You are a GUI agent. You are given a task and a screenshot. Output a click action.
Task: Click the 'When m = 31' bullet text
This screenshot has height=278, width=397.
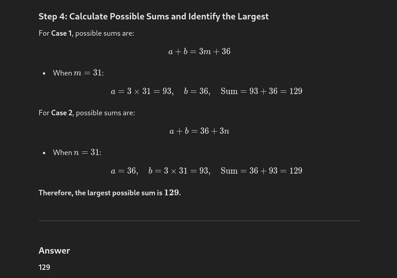coord(78,73)
